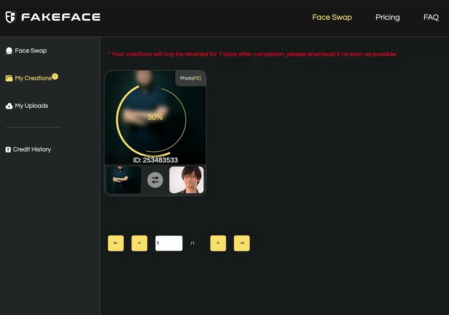Viewport: 449px width, 315px height.
Task: Click the Photo[FE] tag on the card
Action: click(190, 78)
